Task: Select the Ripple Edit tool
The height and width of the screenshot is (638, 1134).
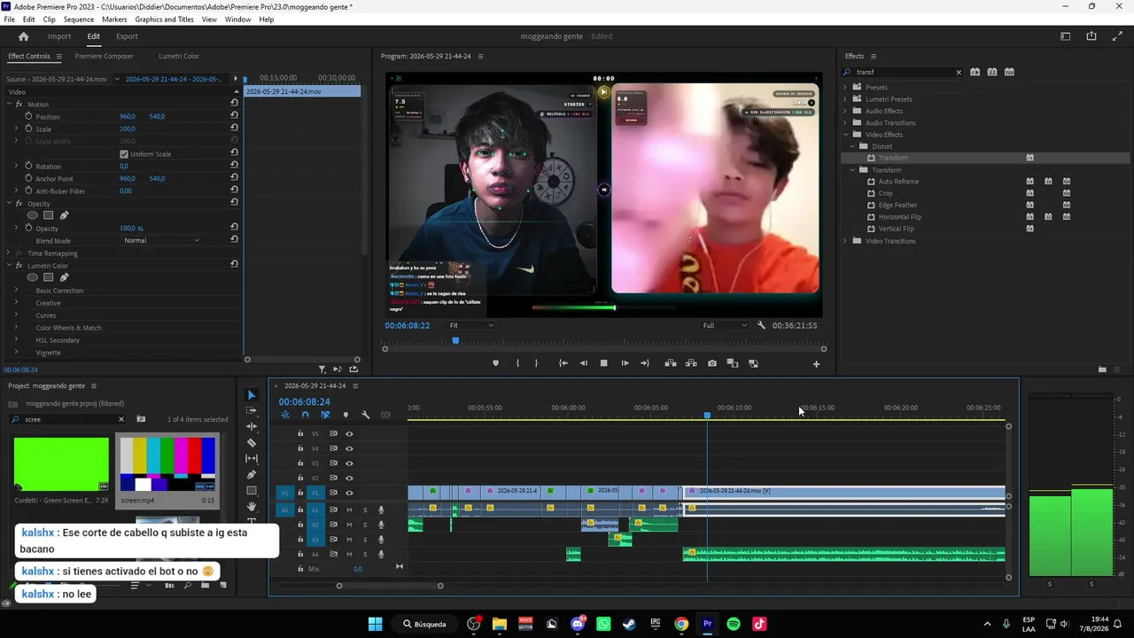Action: [x=252, y=427]
